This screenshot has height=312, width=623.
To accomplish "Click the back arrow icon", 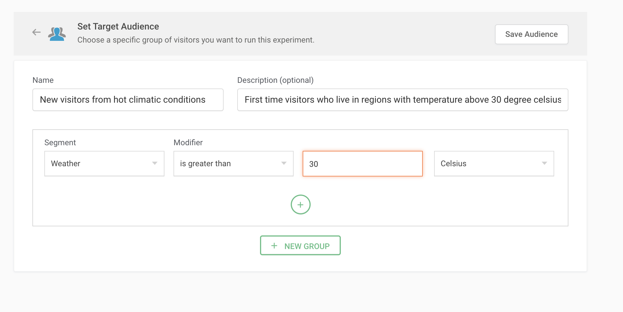I will [x=36, y=32].
